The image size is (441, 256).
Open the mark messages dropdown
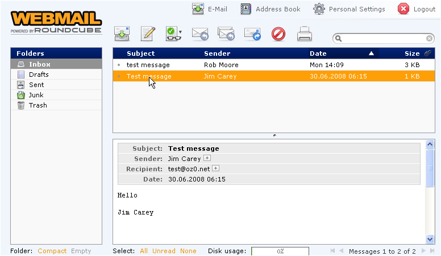click(180, 35)
